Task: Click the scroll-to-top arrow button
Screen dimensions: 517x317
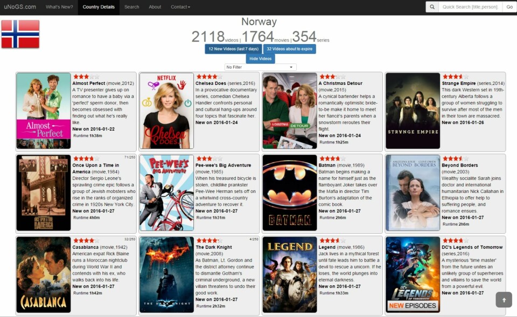Action: click(x=504, y=300)
